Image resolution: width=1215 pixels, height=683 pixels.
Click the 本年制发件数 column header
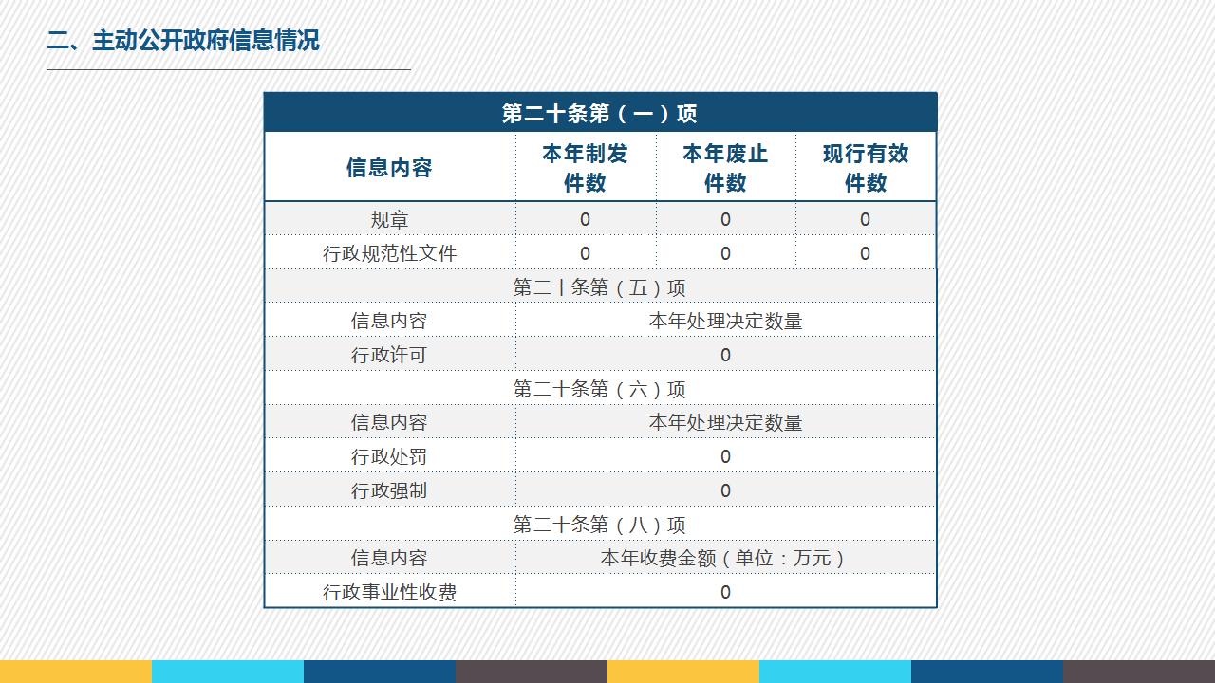point(585,168)
